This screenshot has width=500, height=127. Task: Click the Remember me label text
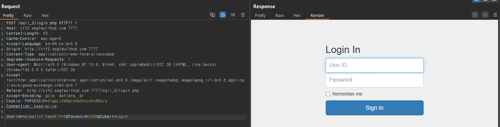click(347, 94)
